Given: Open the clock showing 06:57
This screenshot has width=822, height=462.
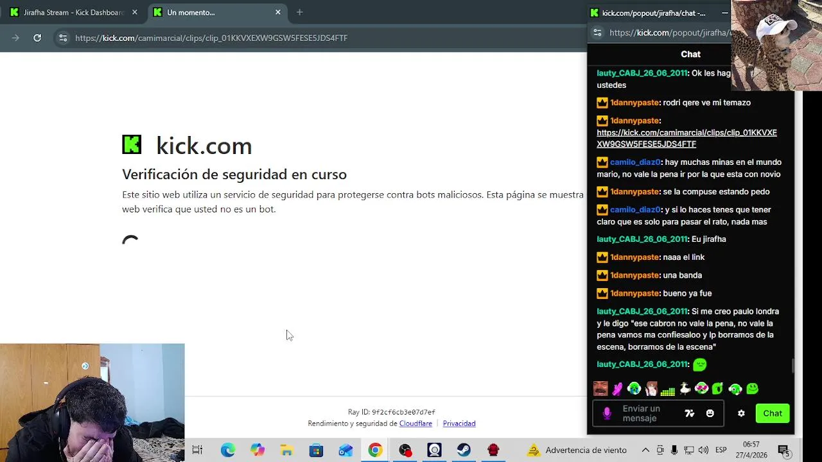Looking at the screenshot, I should coord(751,450).
